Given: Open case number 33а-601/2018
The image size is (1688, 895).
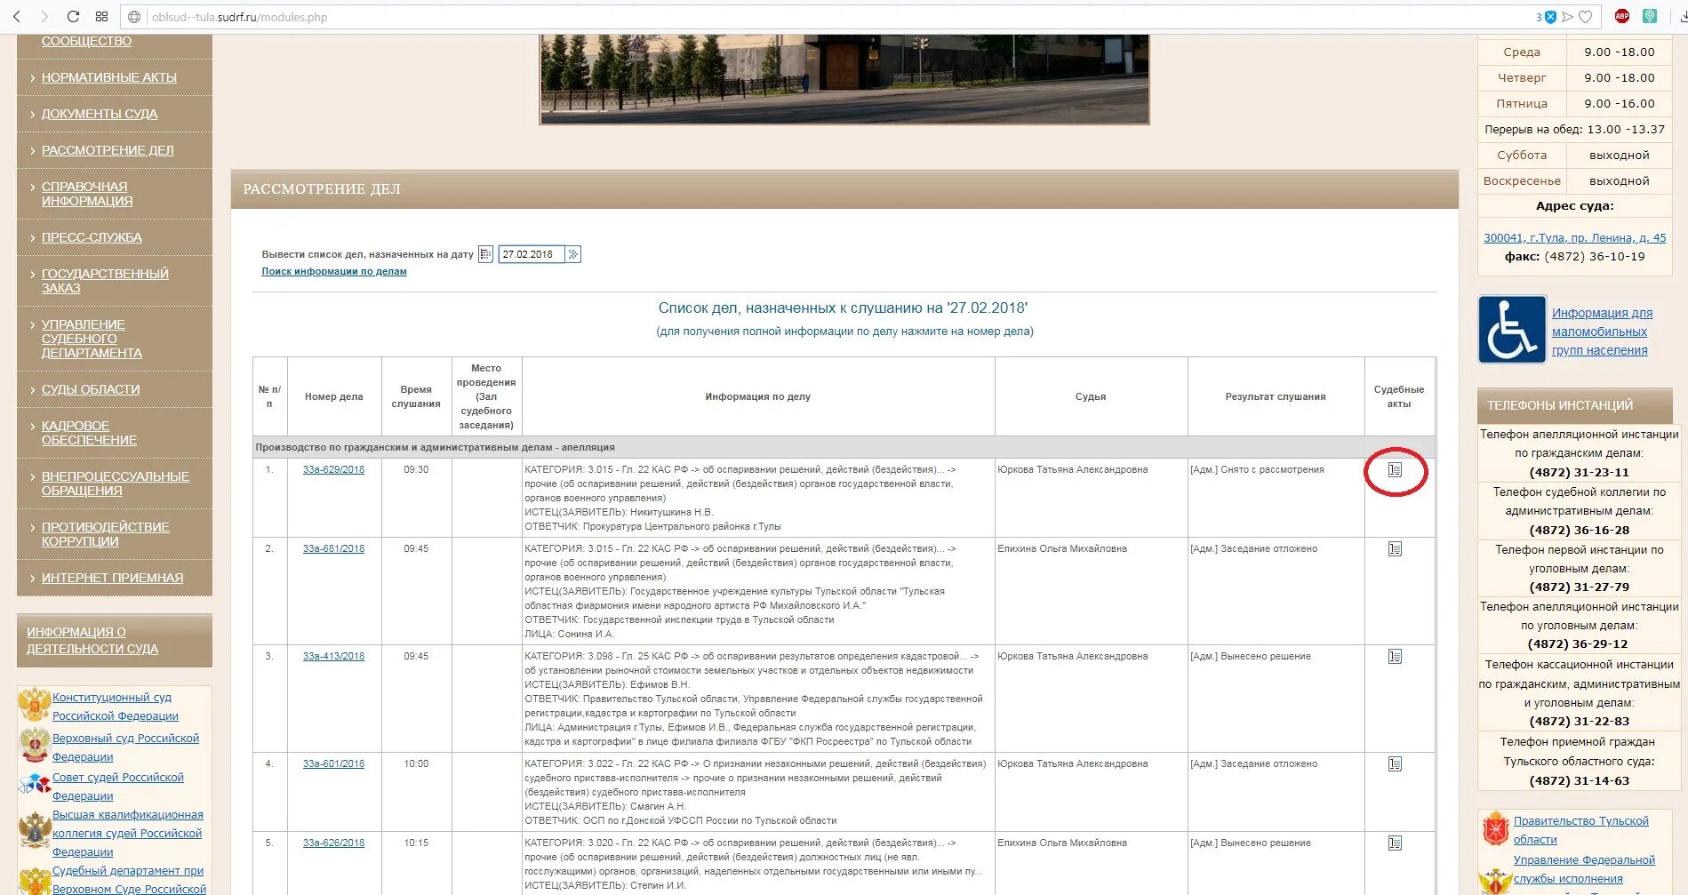Looking at the screenshot, I should (333, 763).
